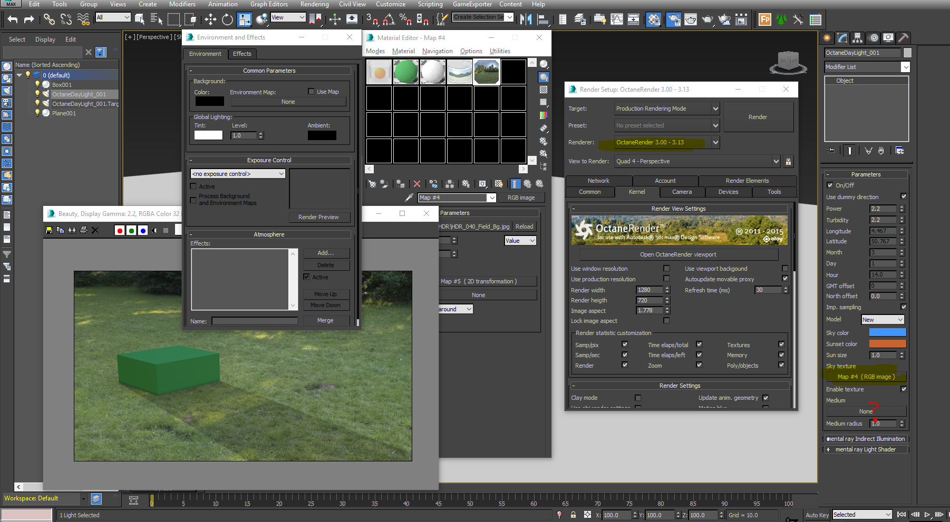The height and width of the screenshot is (522, 950).
Task: Switch to the Hierarchy command panel
Action: pyautogui.click(x=857, y=38)
